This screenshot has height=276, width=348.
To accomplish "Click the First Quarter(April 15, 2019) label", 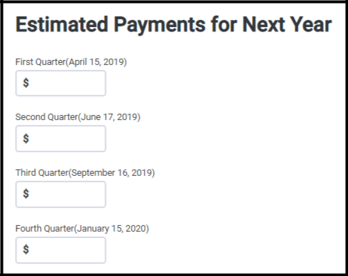I will click(x=71, y=62).
